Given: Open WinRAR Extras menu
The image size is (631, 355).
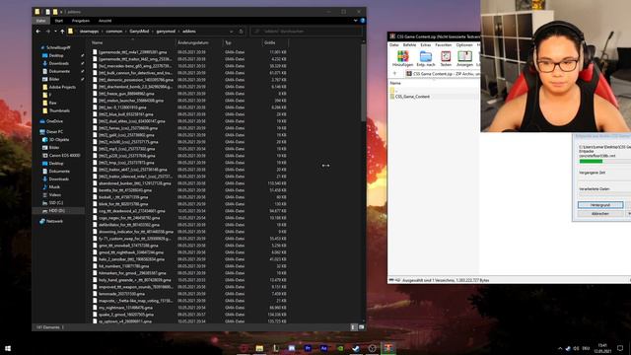Looking at the screenshot, I should point(425,45).
